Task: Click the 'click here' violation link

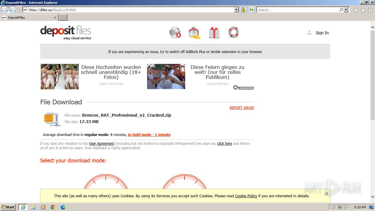Action: pos(225,144)
